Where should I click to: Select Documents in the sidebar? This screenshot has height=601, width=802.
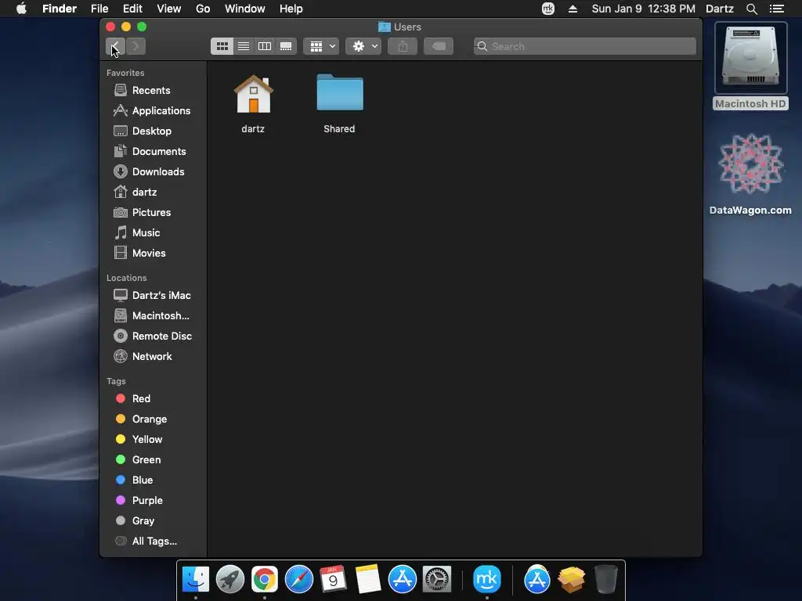pyautogui.click(x=154, y=152)
